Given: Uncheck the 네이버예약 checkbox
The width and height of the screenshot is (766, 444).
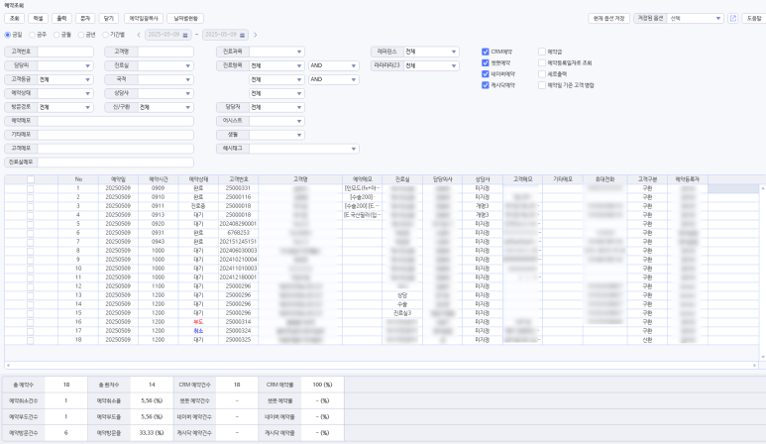Looking at the screenshot, I should [486, 73].
